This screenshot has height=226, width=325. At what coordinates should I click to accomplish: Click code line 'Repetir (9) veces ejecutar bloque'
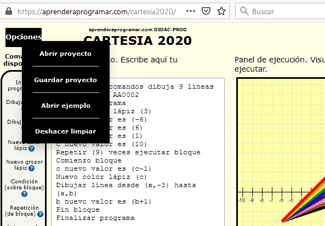click(128, 153)
